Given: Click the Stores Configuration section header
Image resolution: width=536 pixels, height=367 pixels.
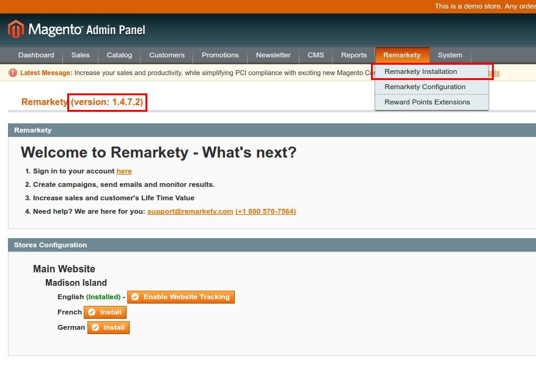Looking at the screenshot, I should point(272,245).
